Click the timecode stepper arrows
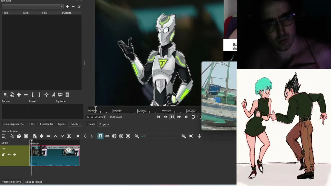 (105, 117)
